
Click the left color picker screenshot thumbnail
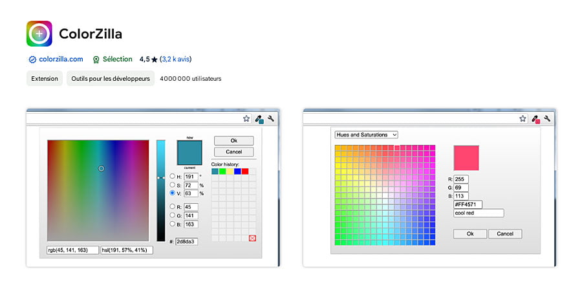pos(153,188)
